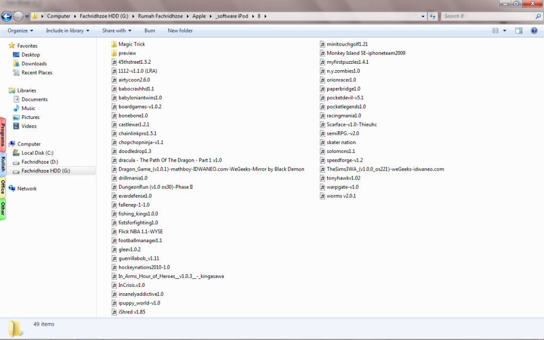Select the Magic Trick folder icon
The image size is (544, 340).
[x=114, y=44]
